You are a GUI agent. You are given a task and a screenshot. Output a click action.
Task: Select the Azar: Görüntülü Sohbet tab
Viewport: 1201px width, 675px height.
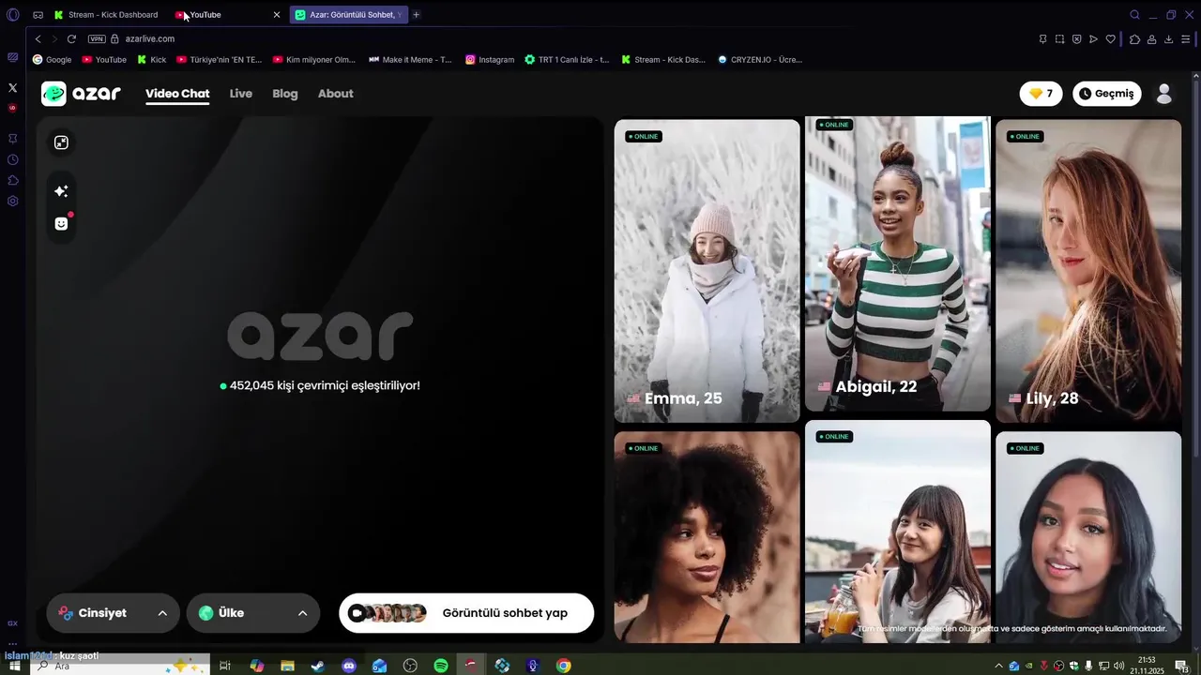(349, 15)
